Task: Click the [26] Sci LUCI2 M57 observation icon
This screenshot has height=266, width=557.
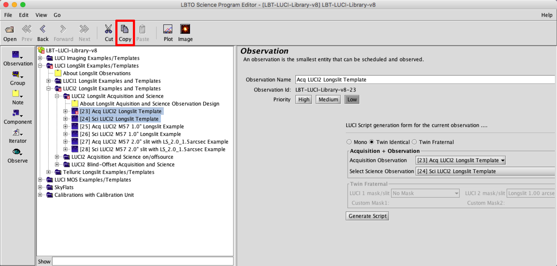Action: pos(75,134)
